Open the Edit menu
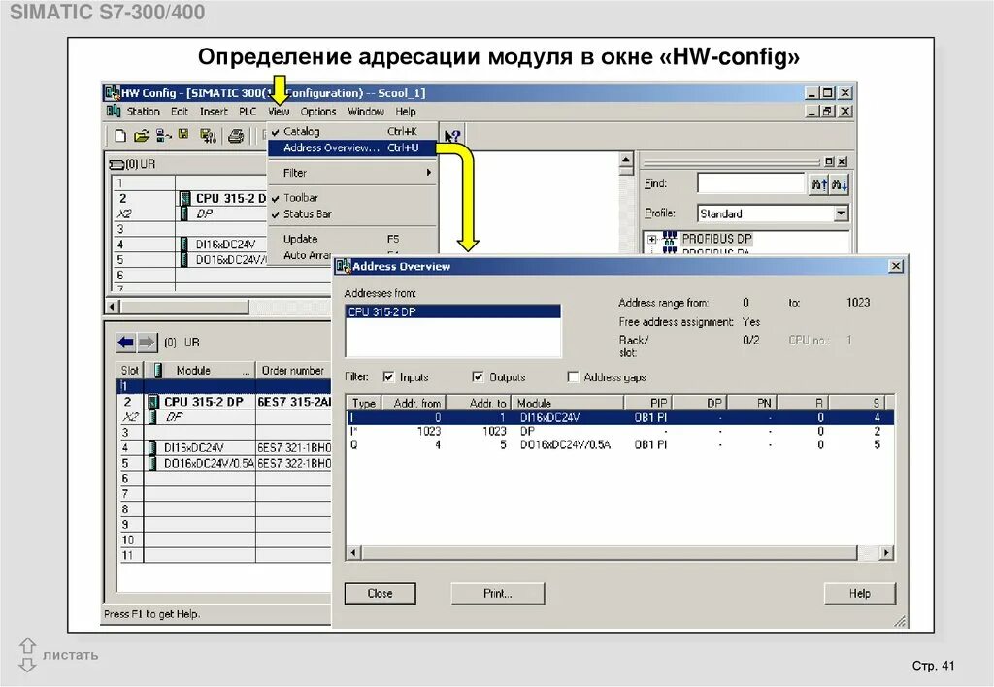This screenshot has height=687, width=994. click(180, 112)
